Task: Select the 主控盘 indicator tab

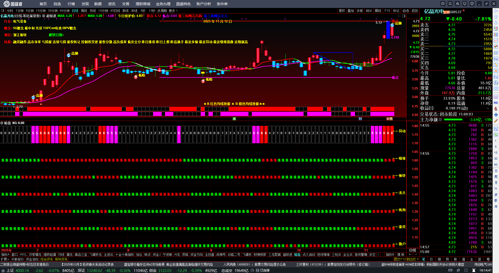Action: [209, 255]
